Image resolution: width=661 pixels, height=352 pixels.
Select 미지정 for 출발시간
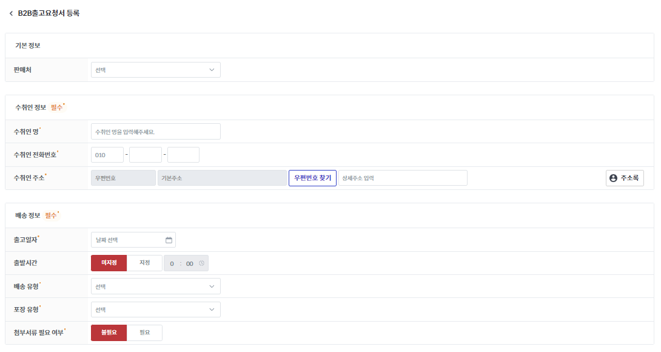point(109,263)
